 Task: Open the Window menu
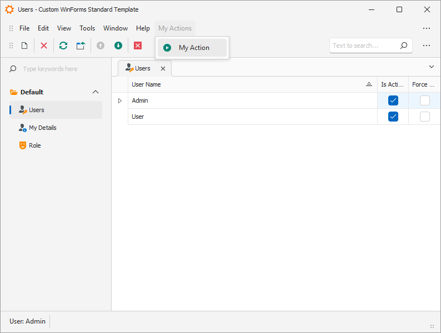point(116,28)
